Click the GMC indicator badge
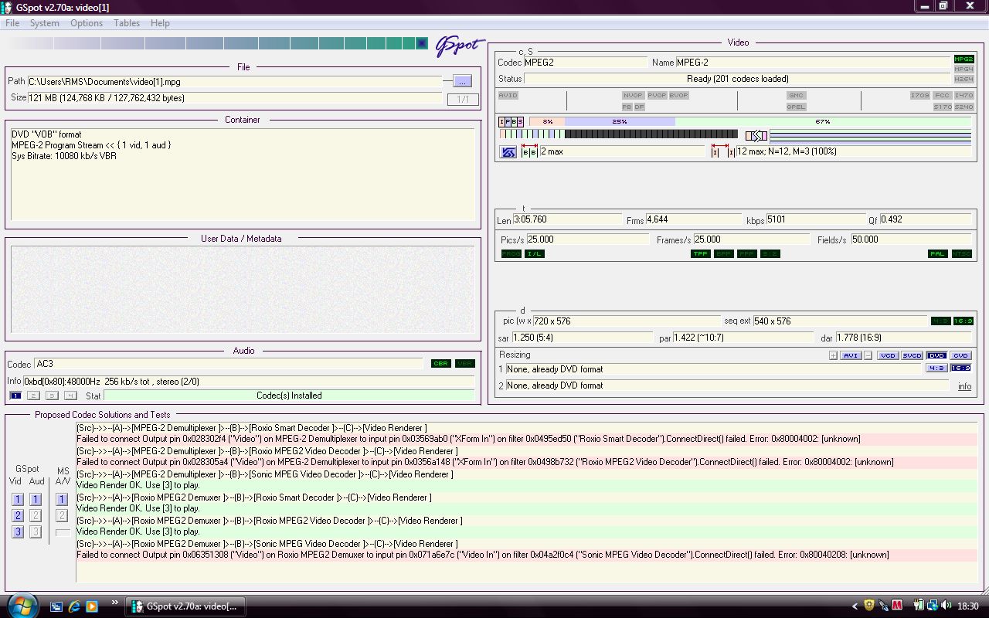Viewport: 989px width, 618px height. [796, 95]
